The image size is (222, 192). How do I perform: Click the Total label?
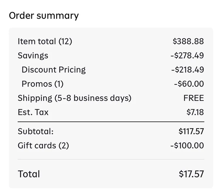tap(29, 174)
